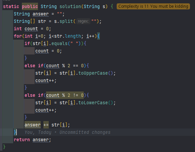Click the 'regex:' parameter hint in split call
This screenshot has height=152, width=195.
point(83,21)
